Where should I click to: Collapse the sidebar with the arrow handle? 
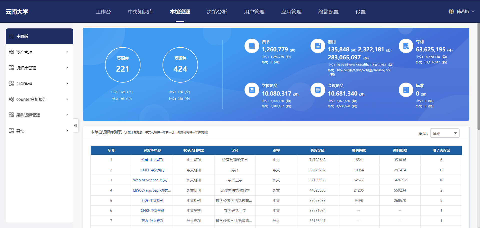pos(75,125)
